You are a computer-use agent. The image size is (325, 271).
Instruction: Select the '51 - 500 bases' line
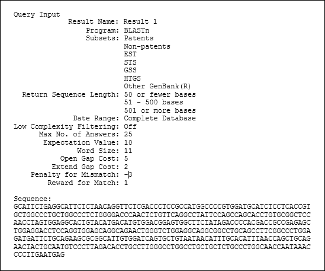[153, 102]
